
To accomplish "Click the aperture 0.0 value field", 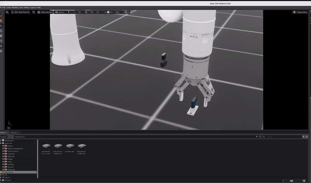I will pos(98,12).
